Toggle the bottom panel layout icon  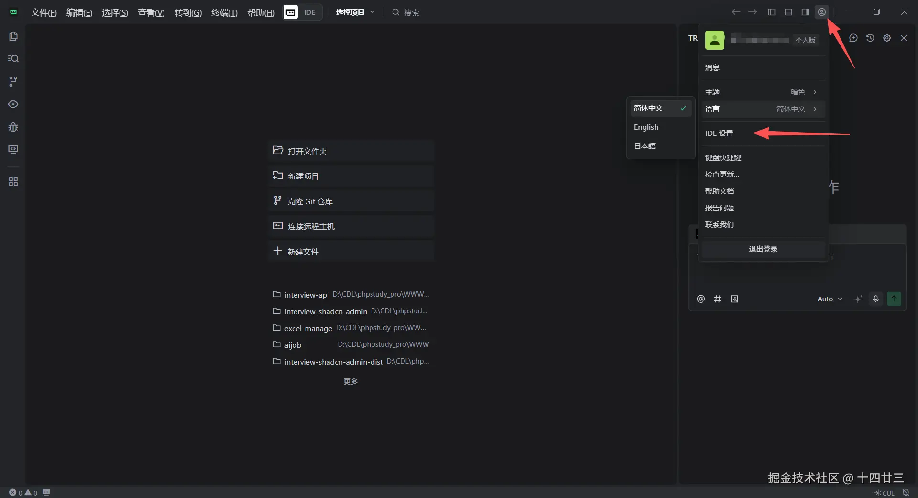pyautogui.click(x=788, y=12)
